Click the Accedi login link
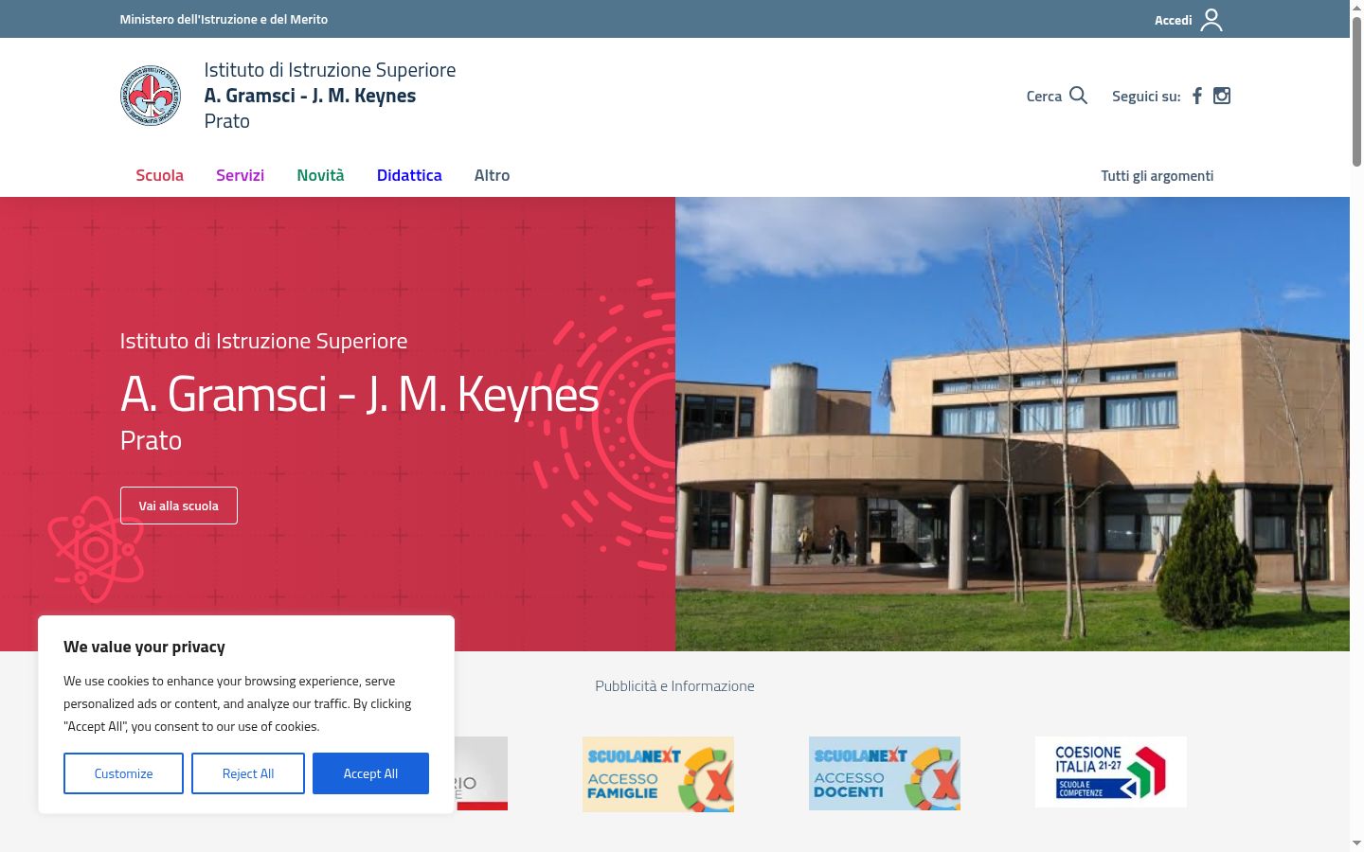This screenshot has width=1364, height=852. click(1173, 20)
